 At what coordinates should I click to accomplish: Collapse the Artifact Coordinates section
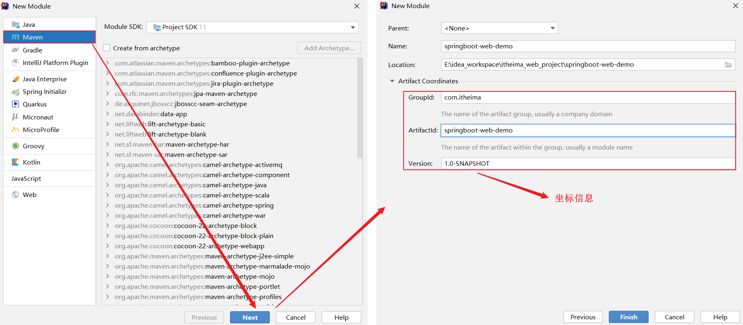[x=392, y=81]
